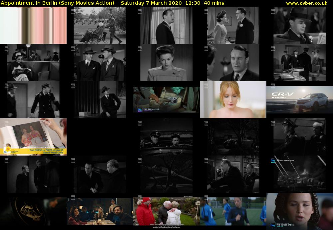Image resolution: width=333 pixels, height=230 pixels.
Task: Select thumbnail of man on telephone near bookshelves
Action: click(x=233, y=174)
